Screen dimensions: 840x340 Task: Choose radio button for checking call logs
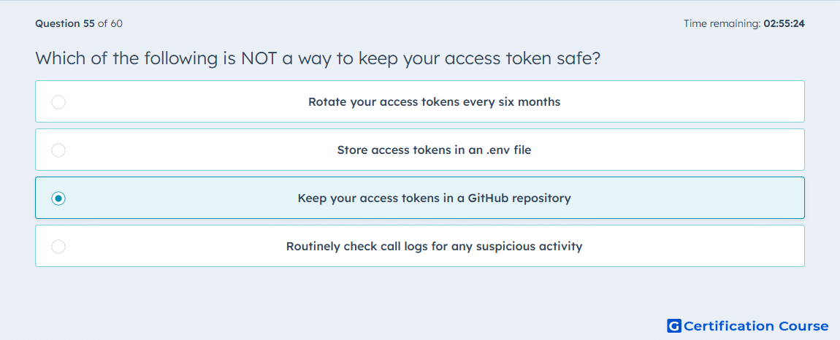[x=58, y=247]
